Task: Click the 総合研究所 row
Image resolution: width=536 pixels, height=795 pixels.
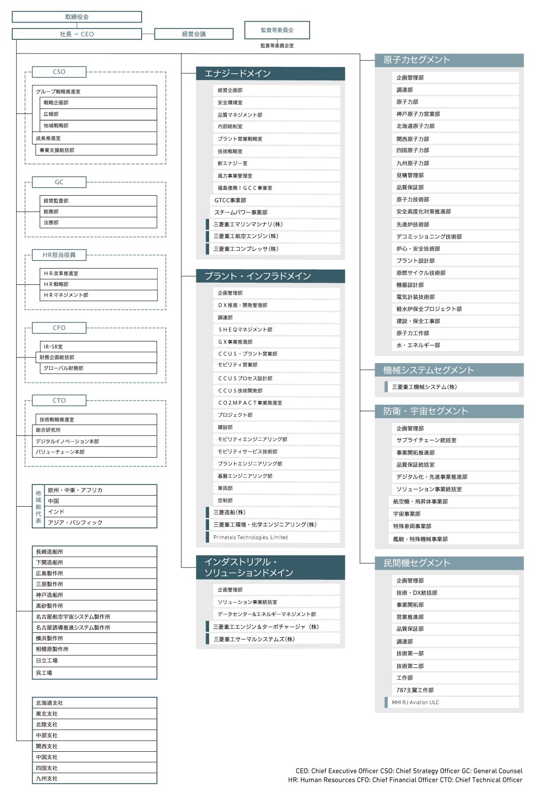Action: 94,430
